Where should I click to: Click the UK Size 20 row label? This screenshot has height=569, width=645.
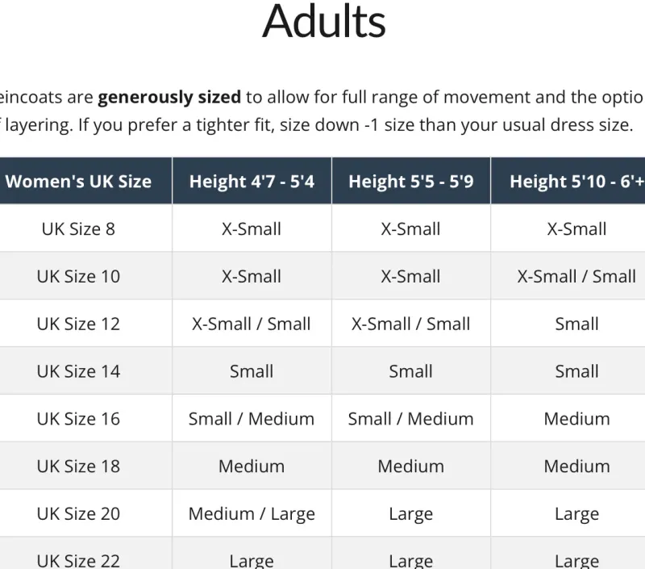pyautogui.click(x=78, y=514)
